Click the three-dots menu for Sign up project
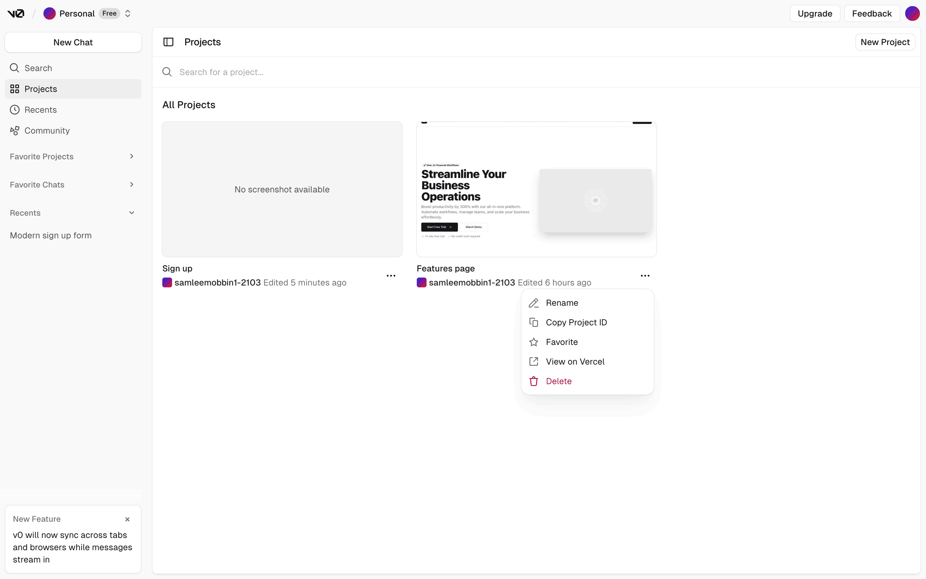The image size is (926, 579). point(391,276)
